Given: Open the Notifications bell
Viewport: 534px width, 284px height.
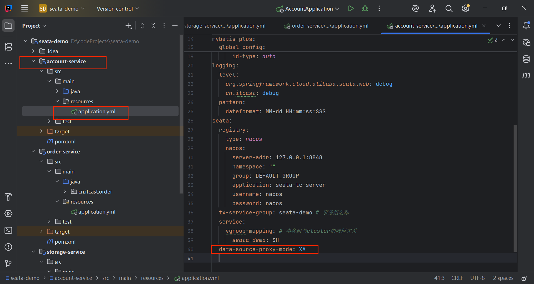Looking at the screenshot, I should click(526, 26).
